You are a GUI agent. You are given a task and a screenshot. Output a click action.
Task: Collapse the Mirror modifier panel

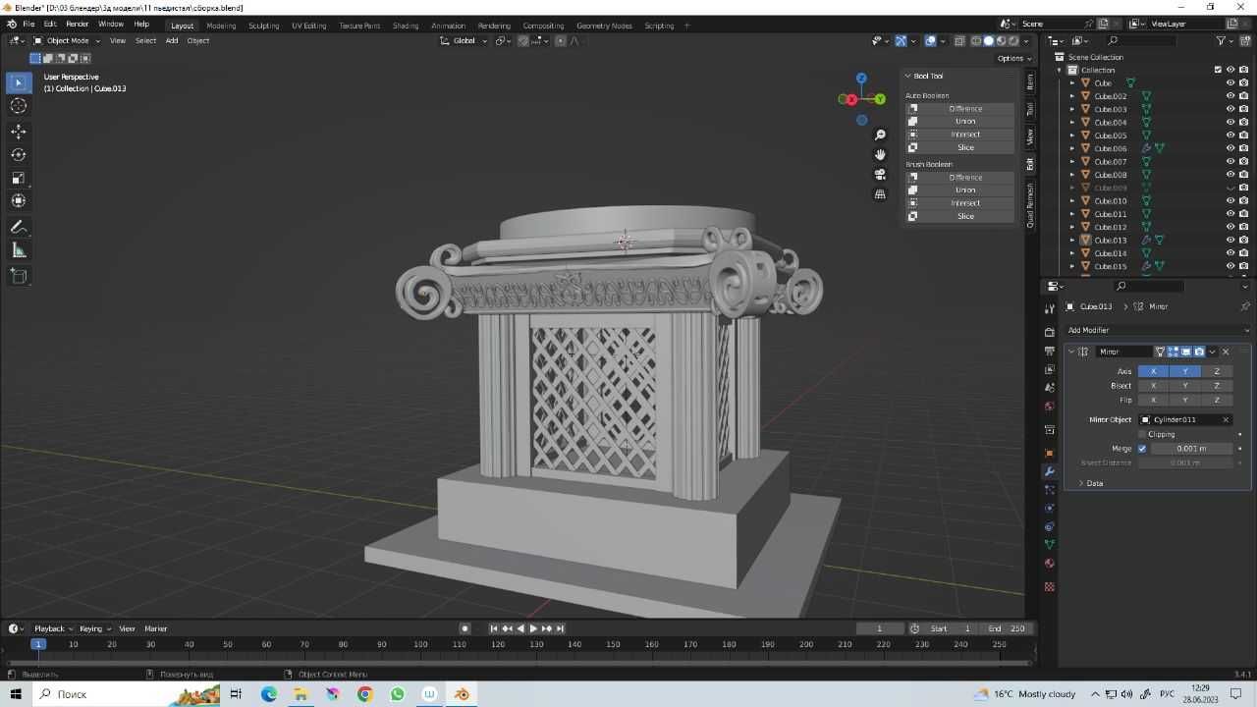tap(1071, 352)
